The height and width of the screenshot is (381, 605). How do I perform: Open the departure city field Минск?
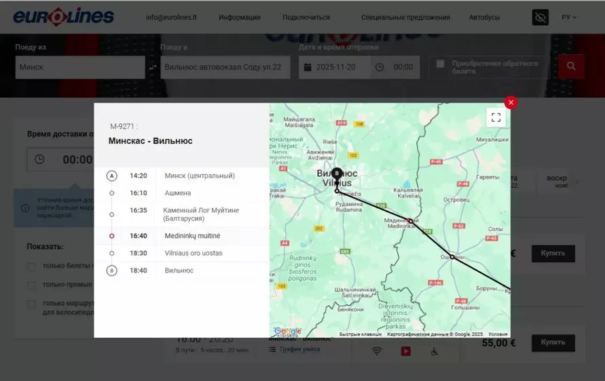(x=80, y=67)
